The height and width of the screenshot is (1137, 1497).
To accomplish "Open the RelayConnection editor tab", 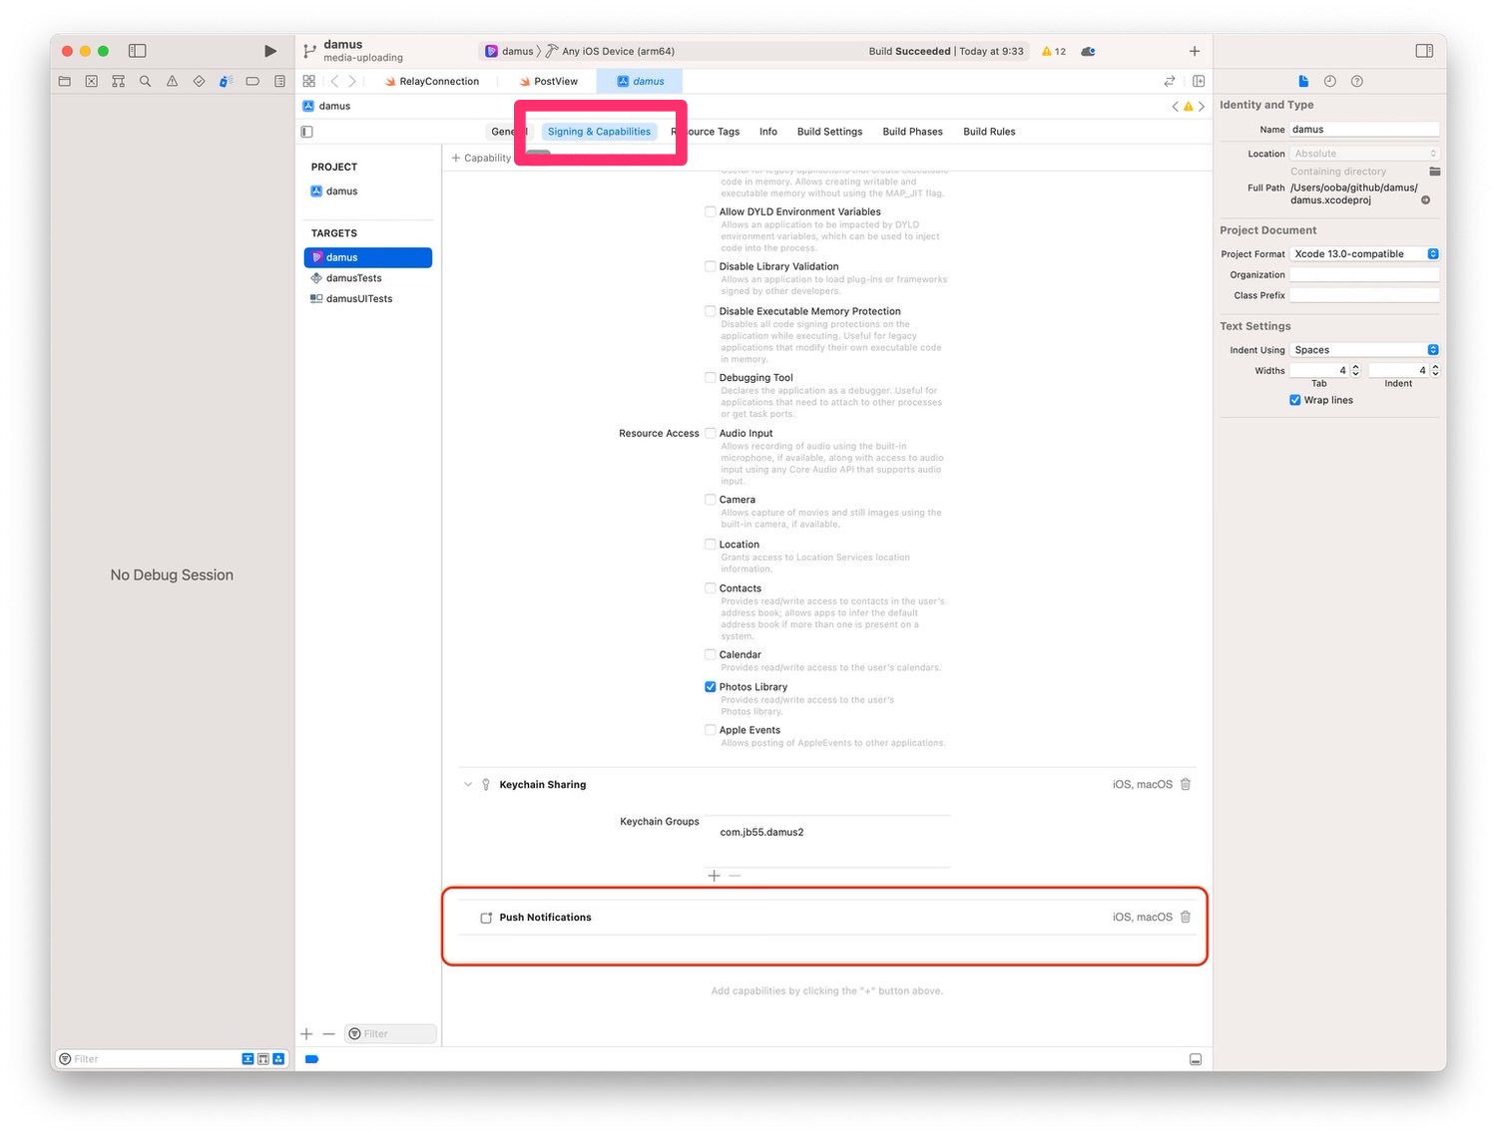I will pos(432,82).
